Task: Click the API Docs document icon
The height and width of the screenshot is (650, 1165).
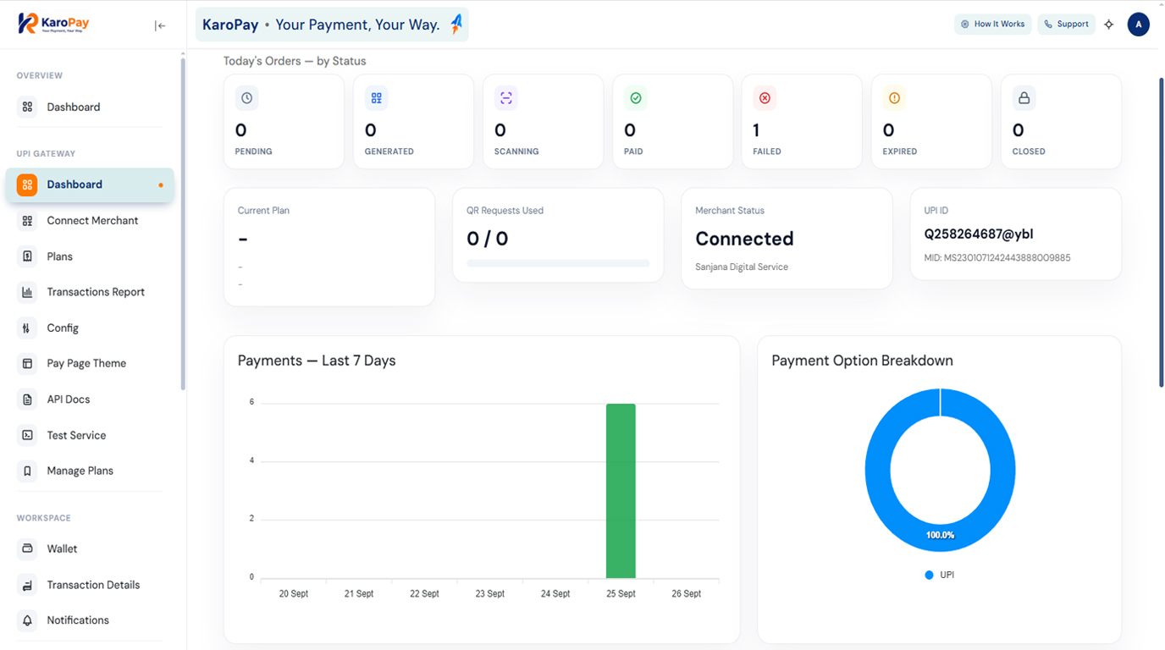Action: pos(28,399)
